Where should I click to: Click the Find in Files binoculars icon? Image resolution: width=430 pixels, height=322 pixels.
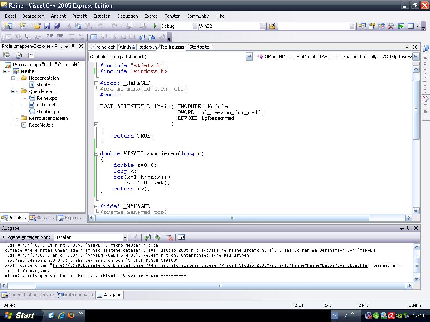[x=272, y=26]
